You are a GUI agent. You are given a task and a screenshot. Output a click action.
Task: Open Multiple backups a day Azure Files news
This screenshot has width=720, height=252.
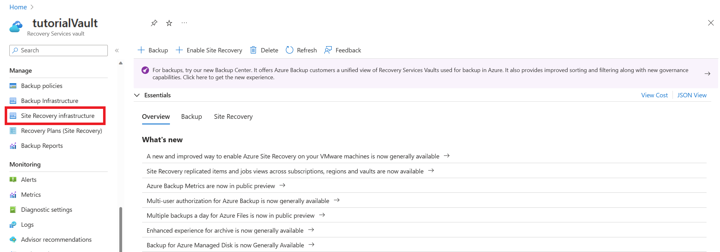(x=236, y=215)
